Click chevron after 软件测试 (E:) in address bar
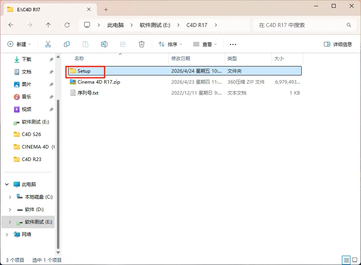361x265 pixels. tap(178, 25)
